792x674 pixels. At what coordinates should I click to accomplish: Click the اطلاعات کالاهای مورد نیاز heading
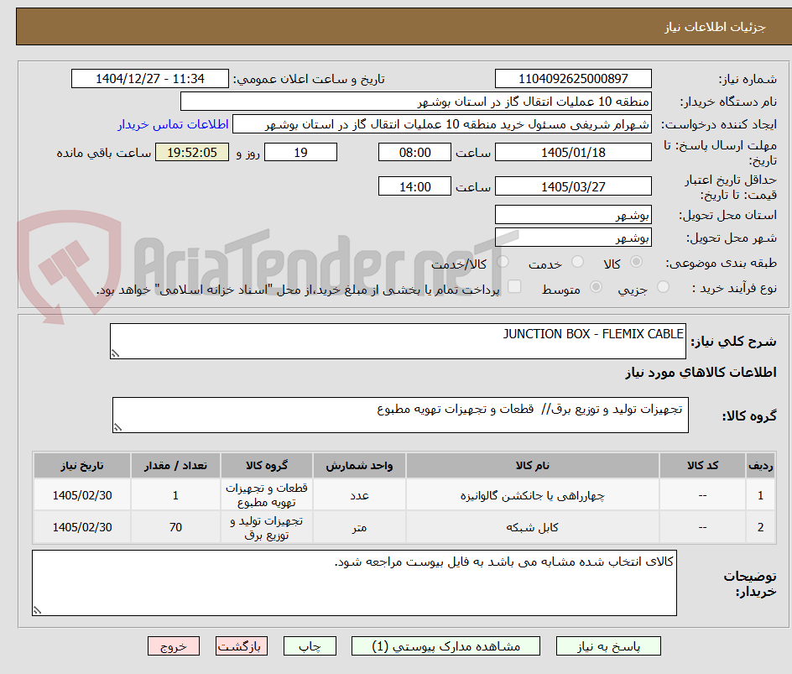pyautogui.click(x=701, y=373)
